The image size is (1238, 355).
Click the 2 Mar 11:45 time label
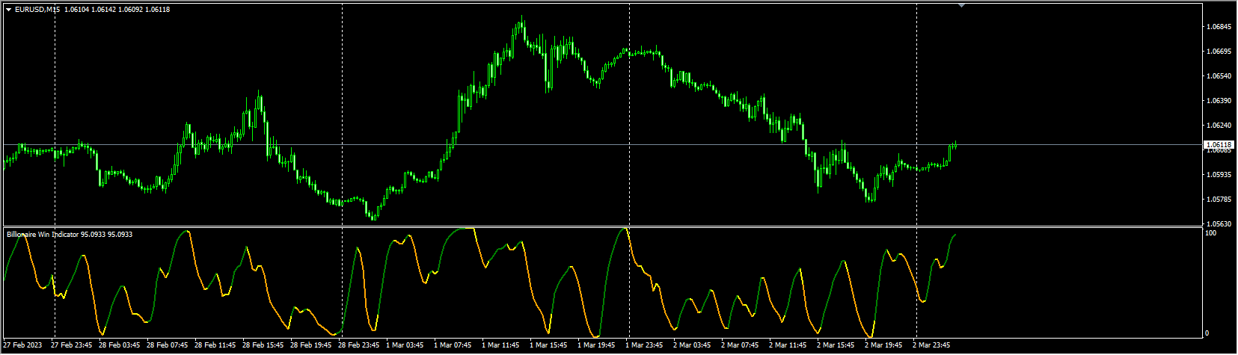pos(788,345)
